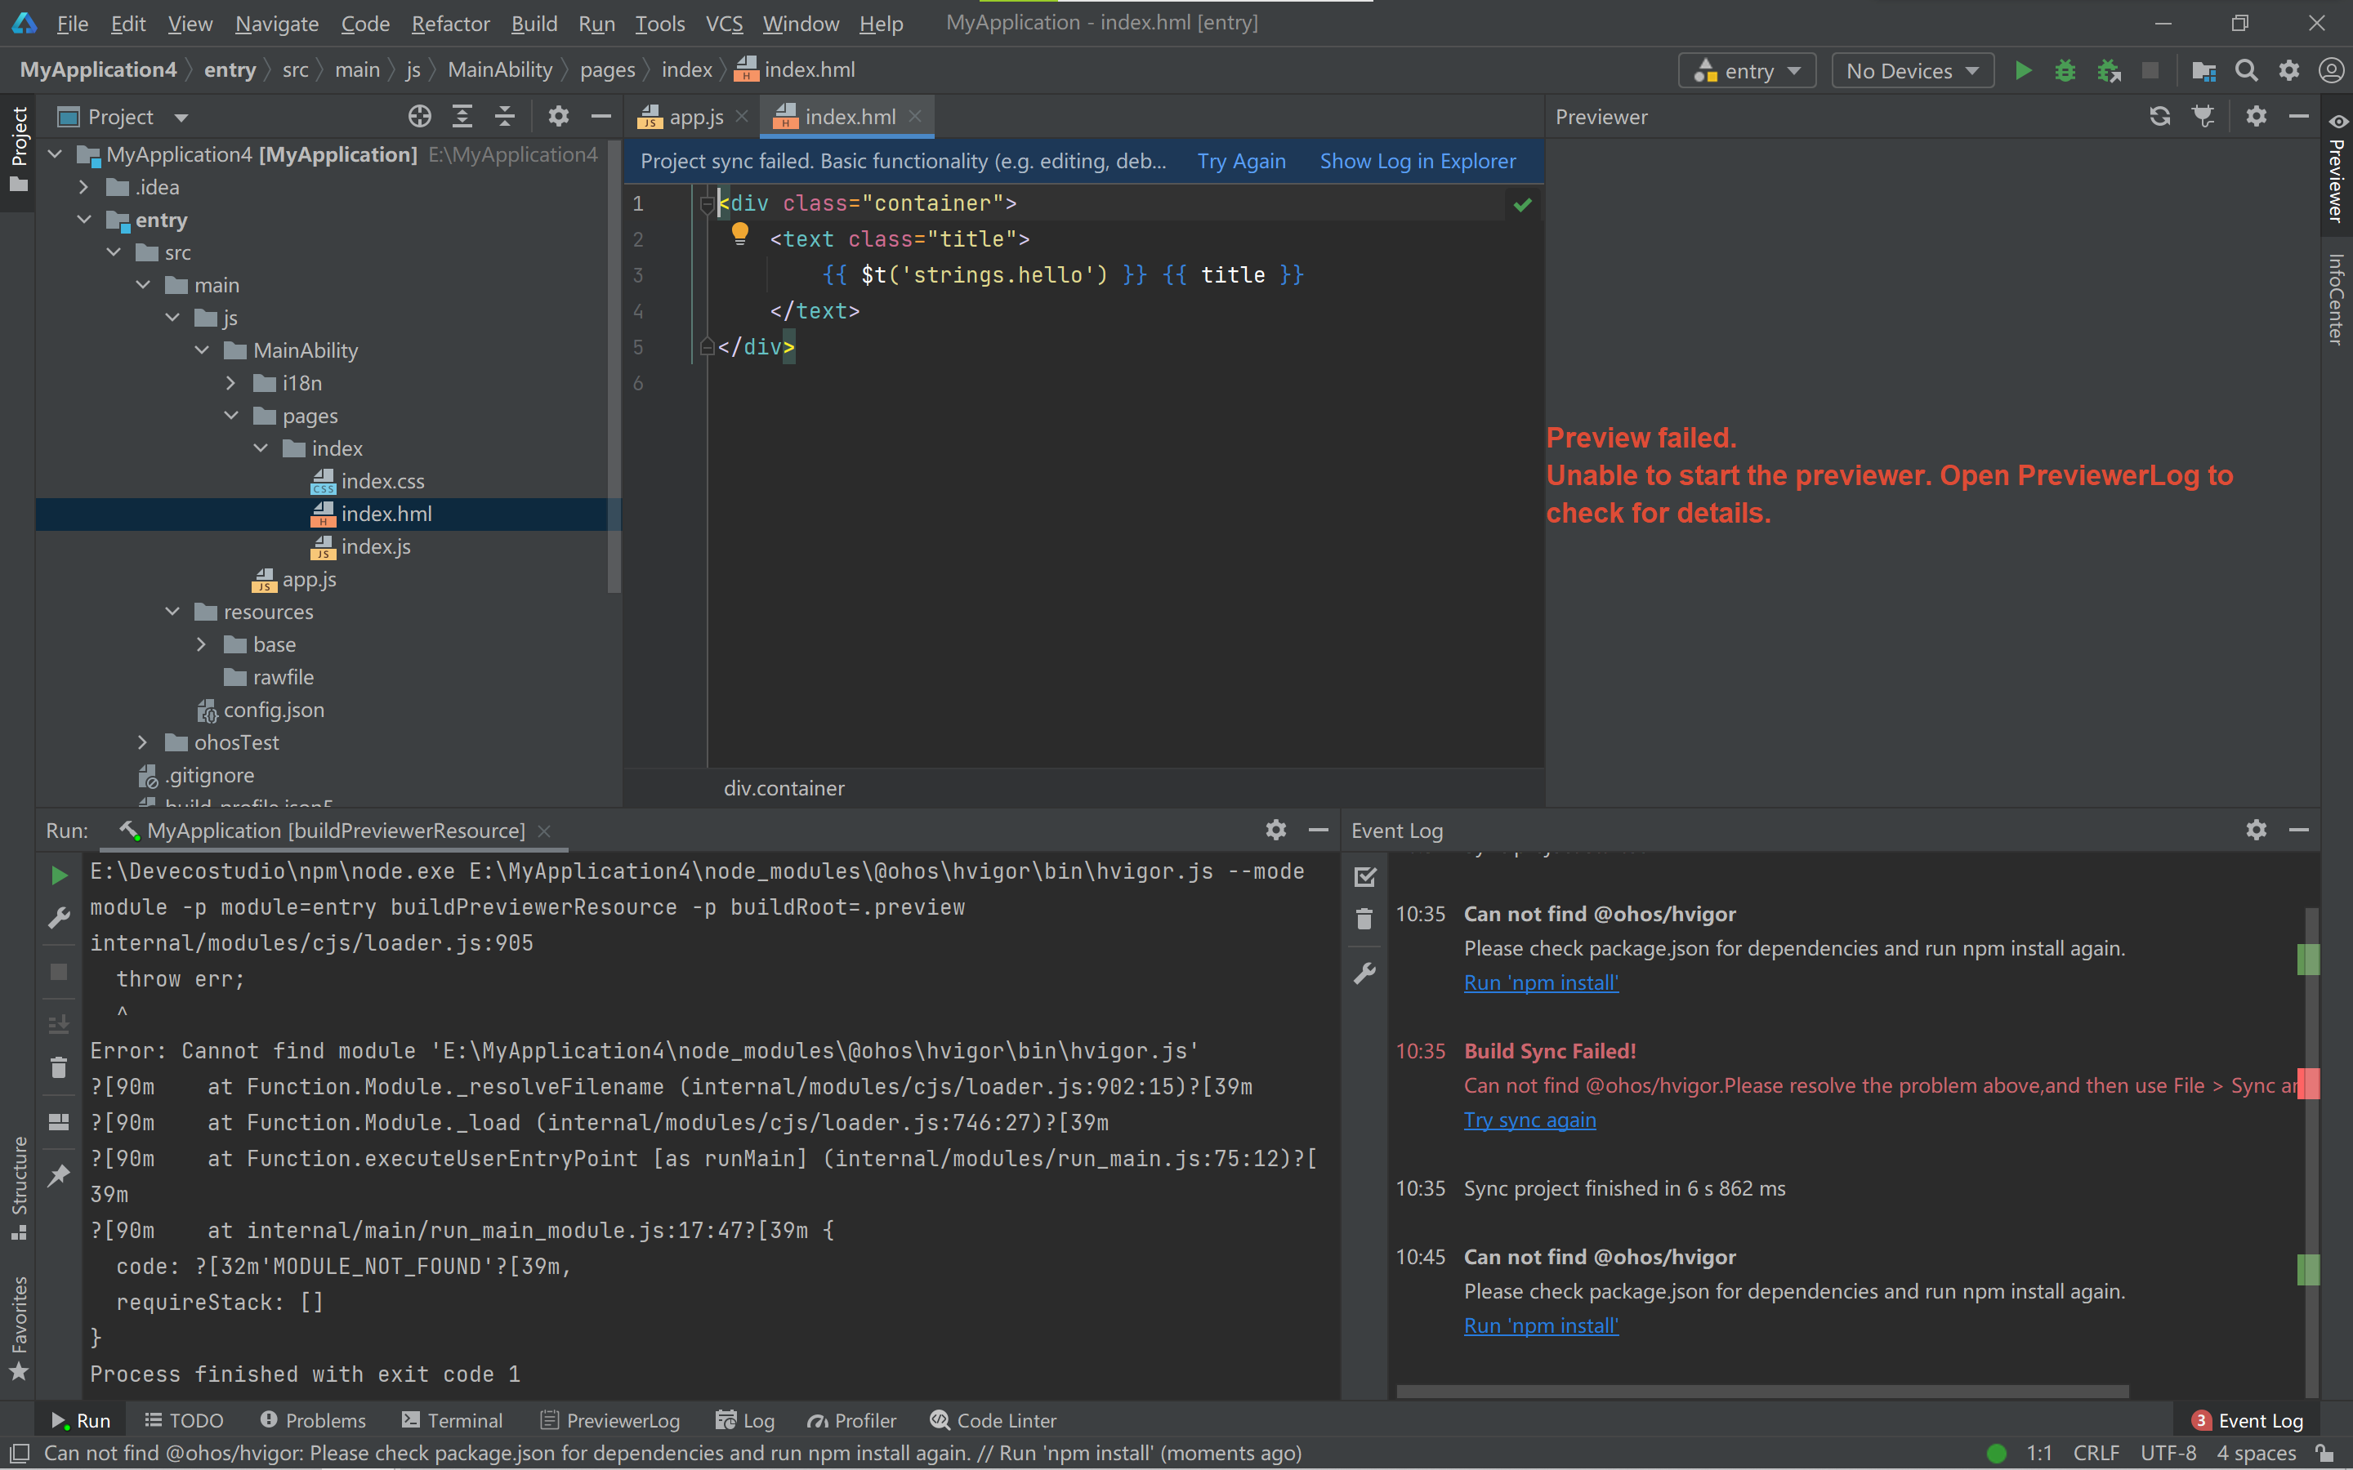The image size is (2353, 1470).
Task: Open the project structure toolbar icon
Action: [x=2203, y=71]
